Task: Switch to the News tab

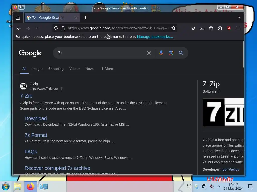Action: click(90, 69)
